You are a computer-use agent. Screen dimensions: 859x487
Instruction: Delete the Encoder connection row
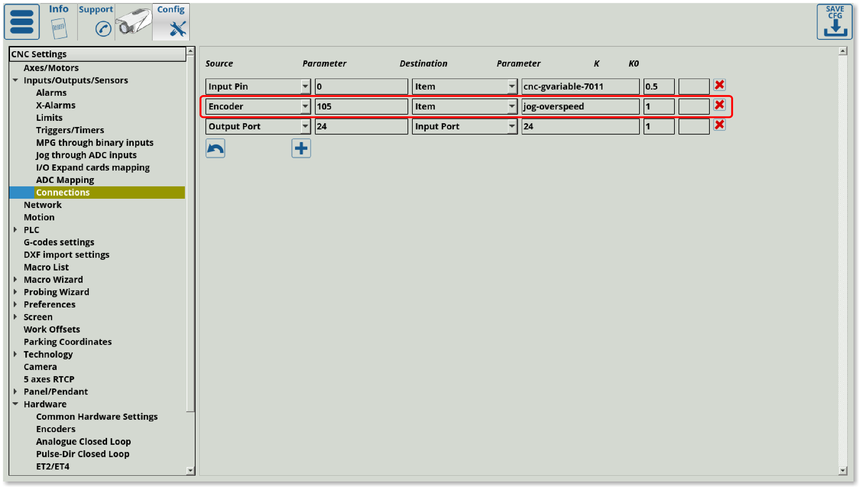coord(719,105)
